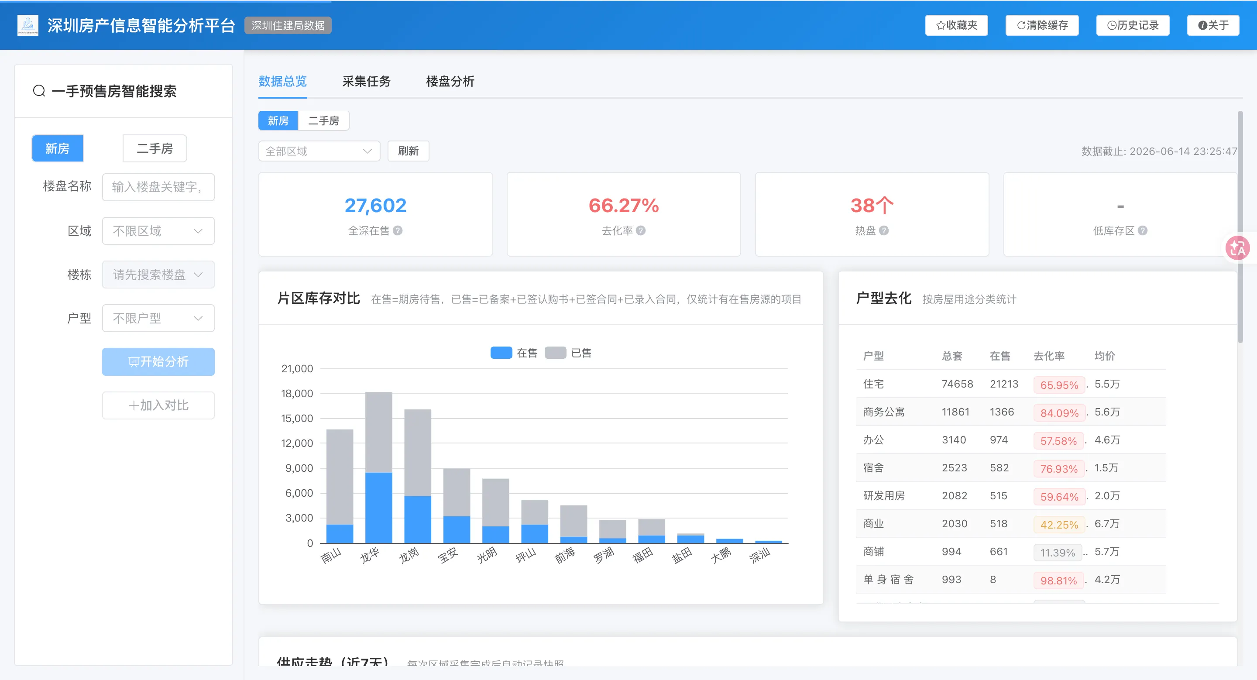The width and height of the screenshot is (1257, 680).
Task: Click 42.25% rate tag in 商业 row
Action: pos(1059,524)
